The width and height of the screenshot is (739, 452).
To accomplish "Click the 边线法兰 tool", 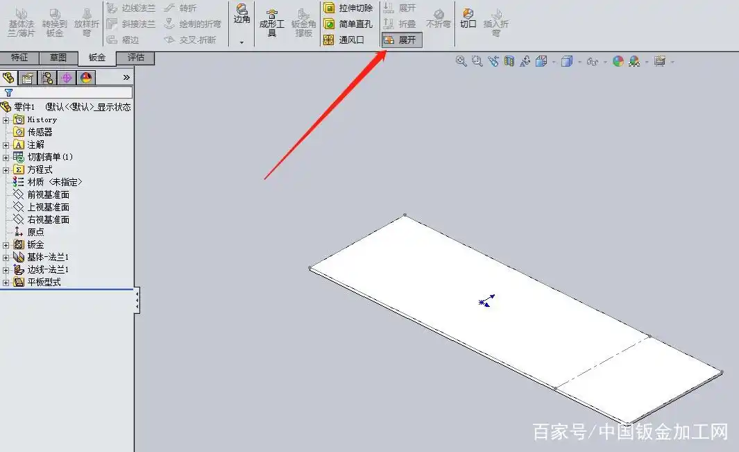I will coord(131,8).
